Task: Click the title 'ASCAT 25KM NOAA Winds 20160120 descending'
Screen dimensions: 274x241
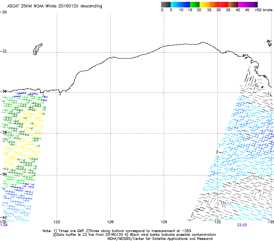Action: click(54, 6)
